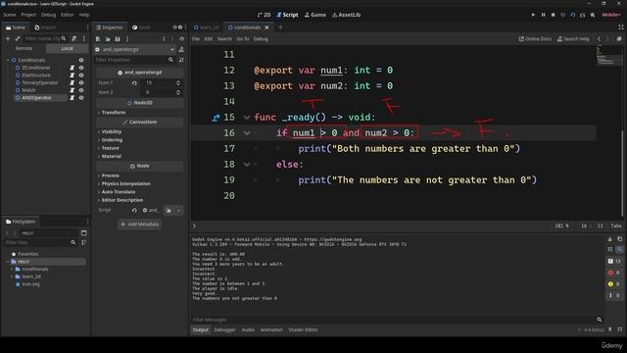Click the Add Metadata button
Screen dimensions: 627x353
pos(139,225)
